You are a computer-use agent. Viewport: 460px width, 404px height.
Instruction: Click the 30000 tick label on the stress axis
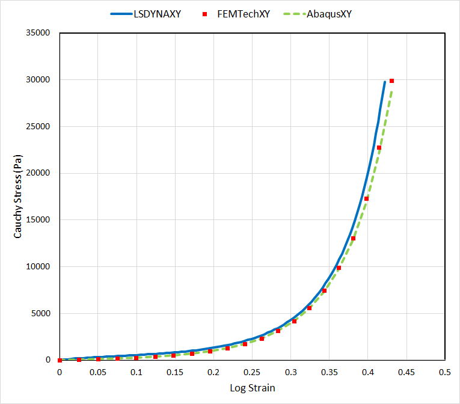coord(38,80)
